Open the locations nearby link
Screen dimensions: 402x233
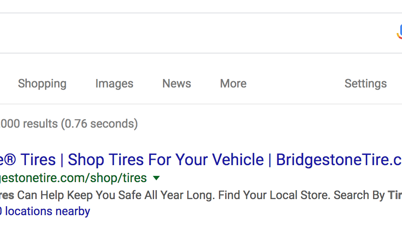(x=45, y=212)
